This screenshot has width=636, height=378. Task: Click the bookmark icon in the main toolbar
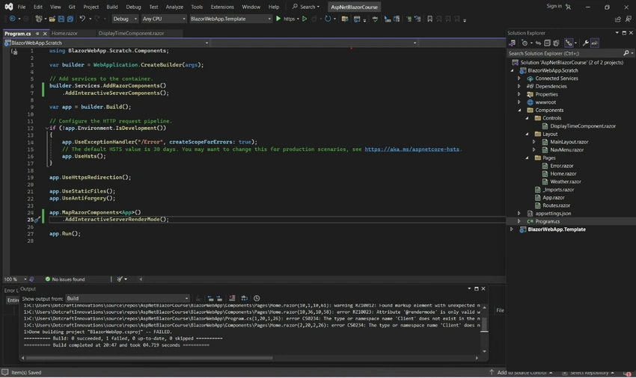430,19
